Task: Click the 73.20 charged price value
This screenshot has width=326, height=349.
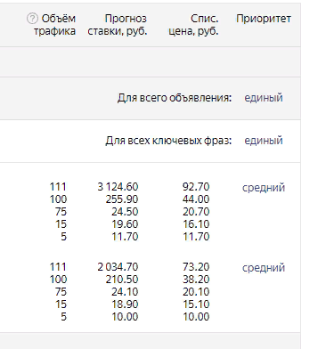Action: tap(196, 267)
